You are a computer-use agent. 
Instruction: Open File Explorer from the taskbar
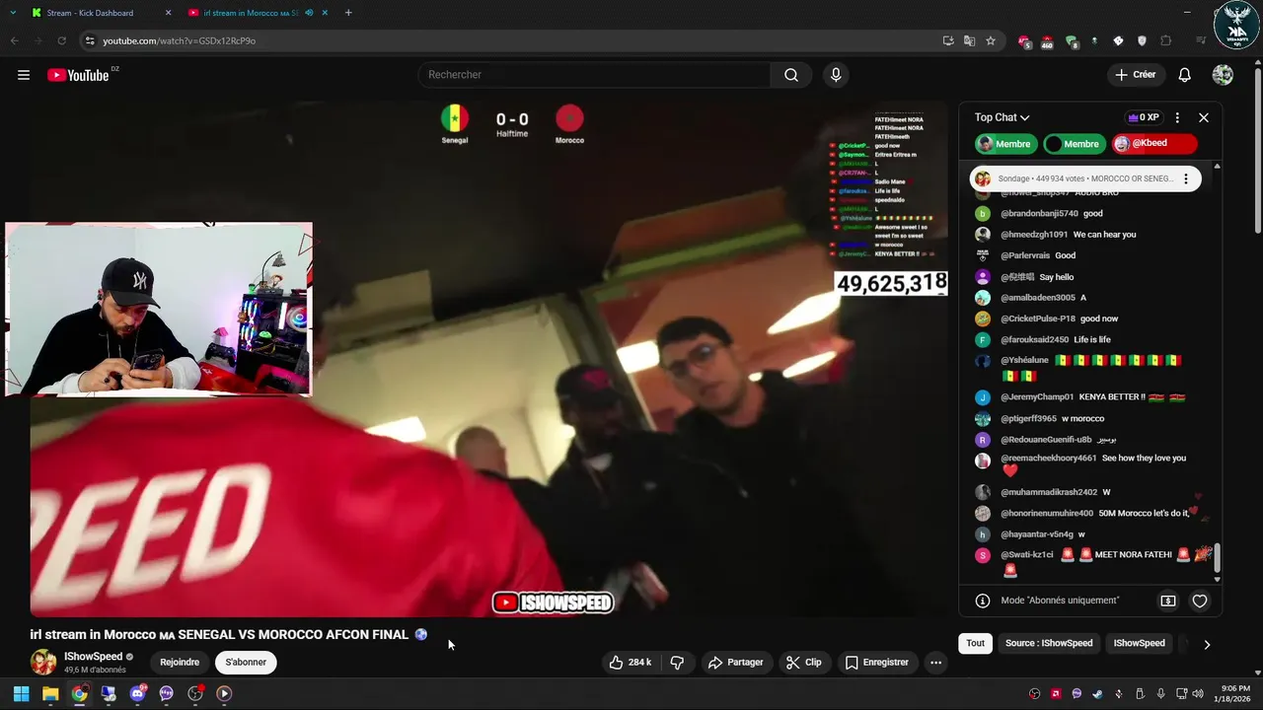coord(50,693)
